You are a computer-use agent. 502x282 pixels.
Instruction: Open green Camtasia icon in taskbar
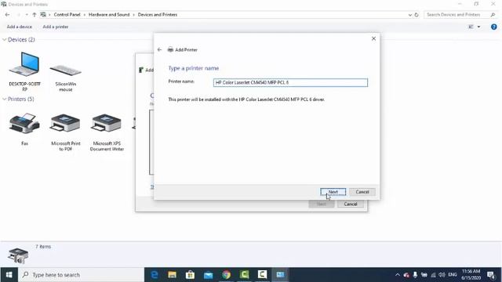(244, 275)
